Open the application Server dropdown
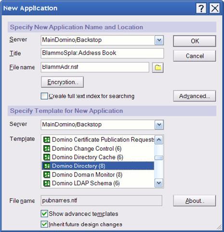224x232 pixels. [x=159, y=40]
